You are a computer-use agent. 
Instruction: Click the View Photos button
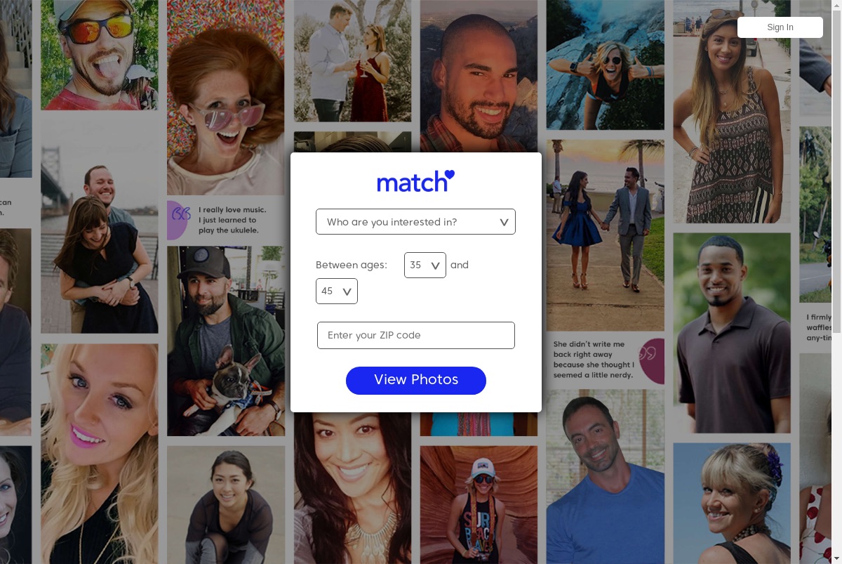point(416,380)
